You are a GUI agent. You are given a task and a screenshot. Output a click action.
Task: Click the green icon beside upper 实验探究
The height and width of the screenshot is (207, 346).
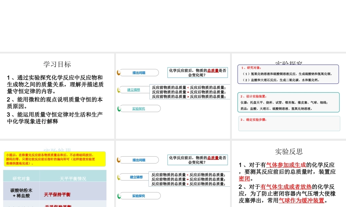119,108
